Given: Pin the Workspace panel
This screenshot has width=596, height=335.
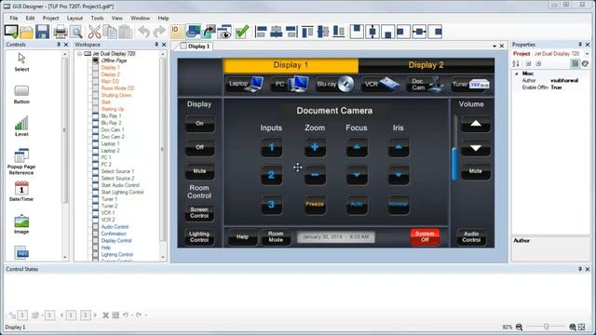Looking at the screenshot, I should (x=156, y=45).
